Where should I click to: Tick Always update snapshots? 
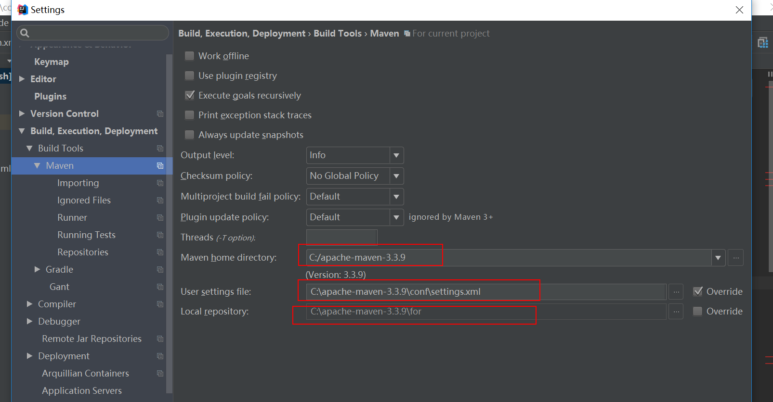click(190, 135)
